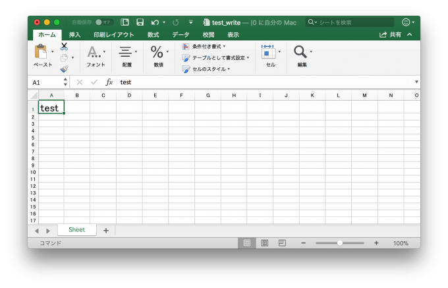The height and width of the screenshot is (288, 448).
Task: Open the Number percent icon
Action: coord(157,52)
